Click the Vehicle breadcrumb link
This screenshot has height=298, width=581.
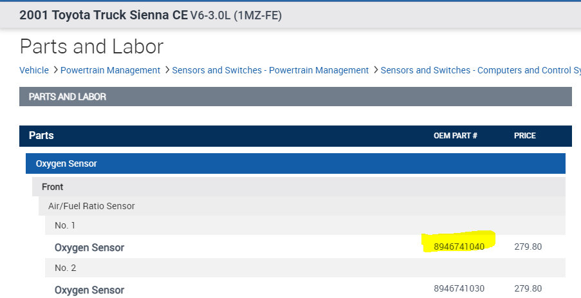click(34, 70)
